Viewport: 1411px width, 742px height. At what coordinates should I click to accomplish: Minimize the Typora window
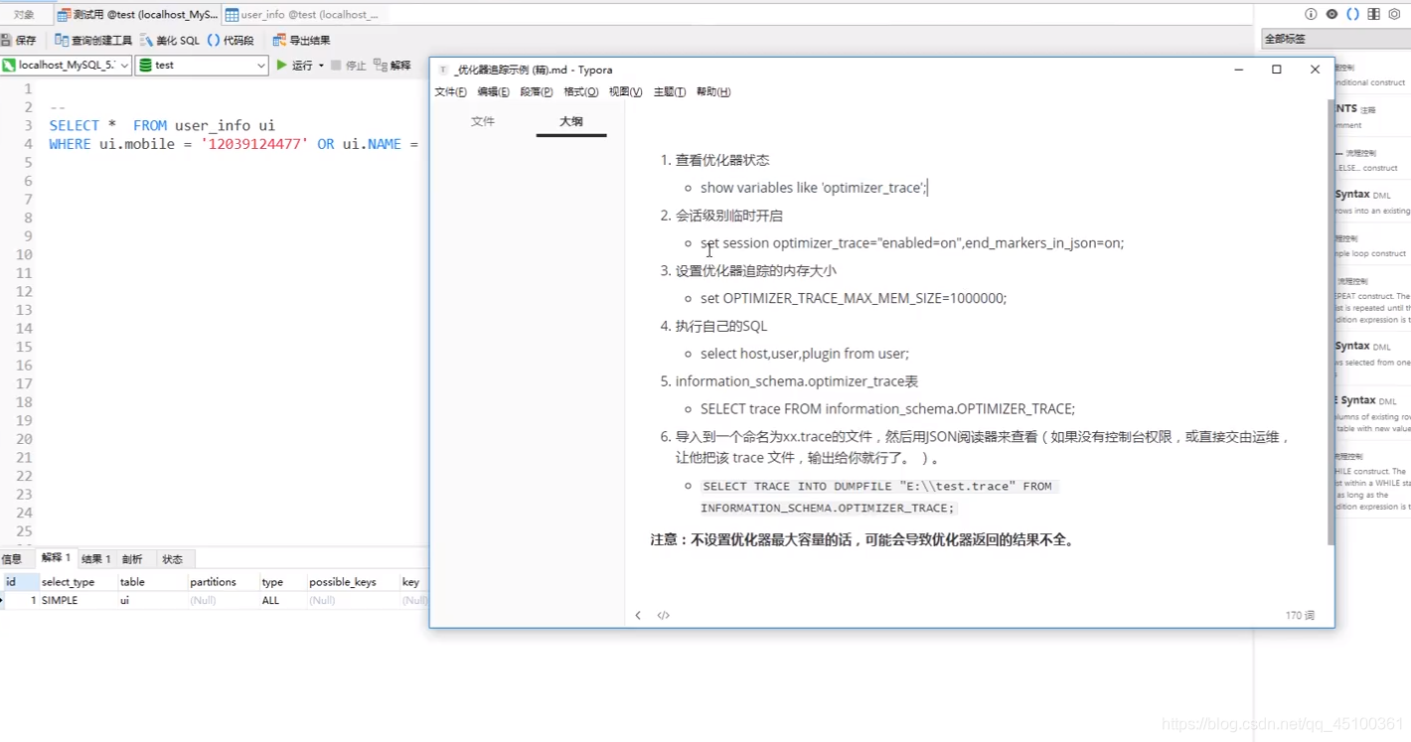coord(1239,70)
